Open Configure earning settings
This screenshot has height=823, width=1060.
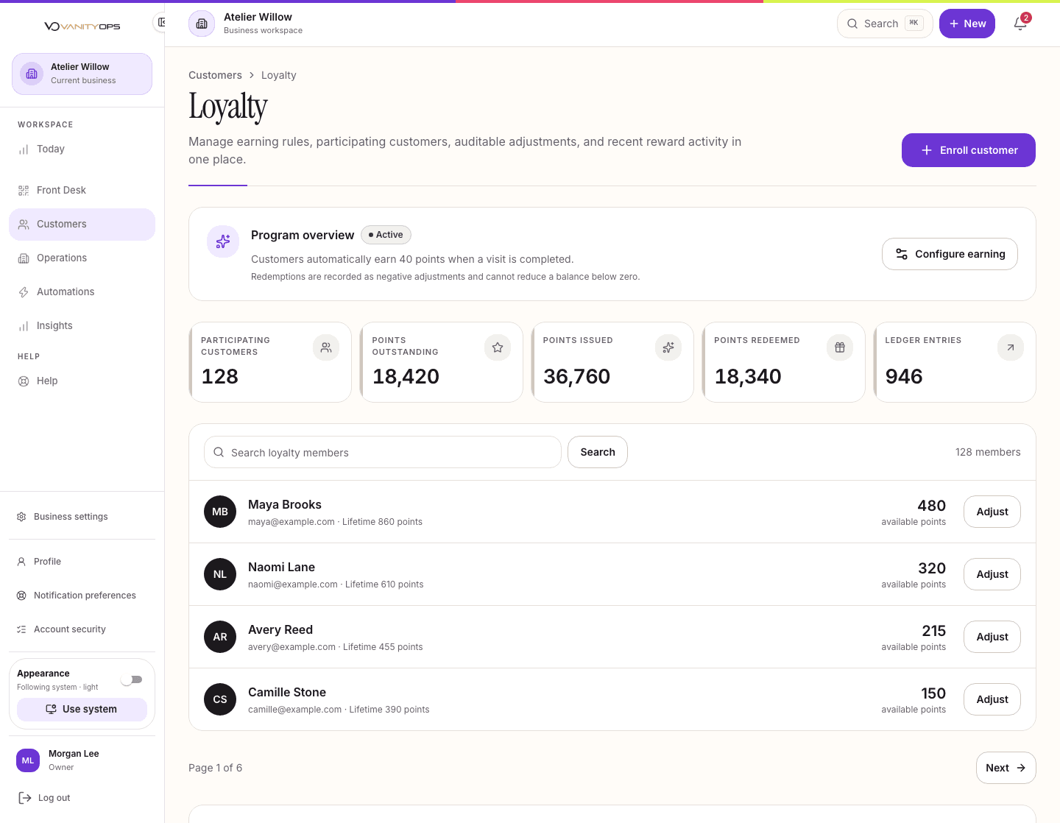point(950,254)
